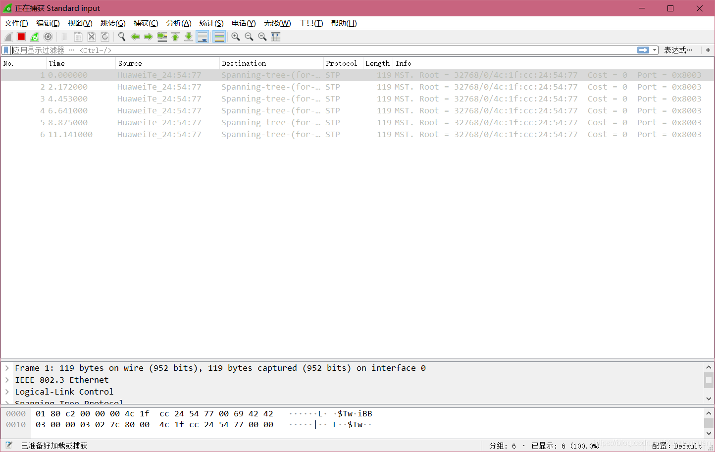Viewport: 715px width, 452px height.
Task: Go to previous packet green left arrow
Action: (x=135, y=37)
